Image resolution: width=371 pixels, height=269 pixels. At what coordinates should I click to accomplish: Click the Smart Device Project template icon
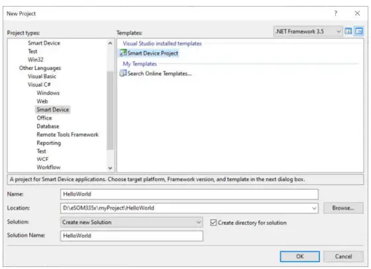(123, 53)
